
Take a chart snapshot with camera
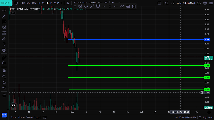point(211,3)
